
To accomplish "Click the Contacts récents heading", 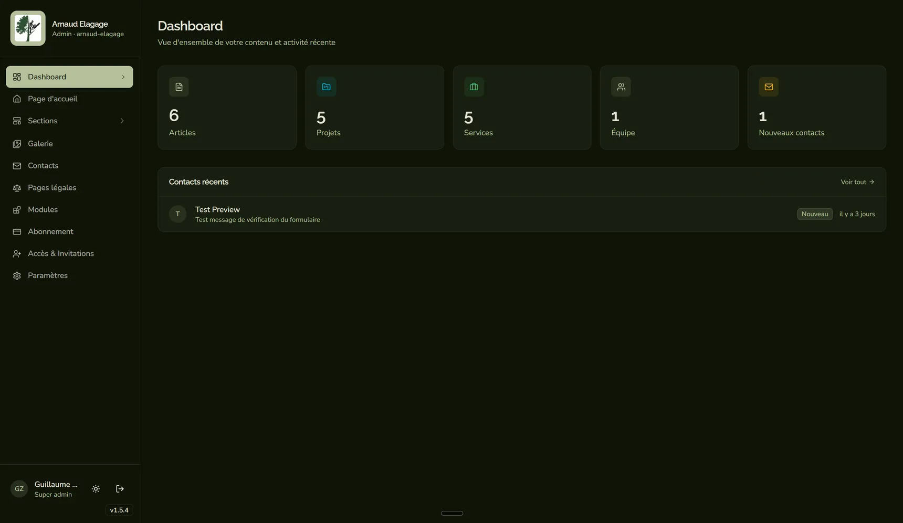I will click(x=198, y=182).
